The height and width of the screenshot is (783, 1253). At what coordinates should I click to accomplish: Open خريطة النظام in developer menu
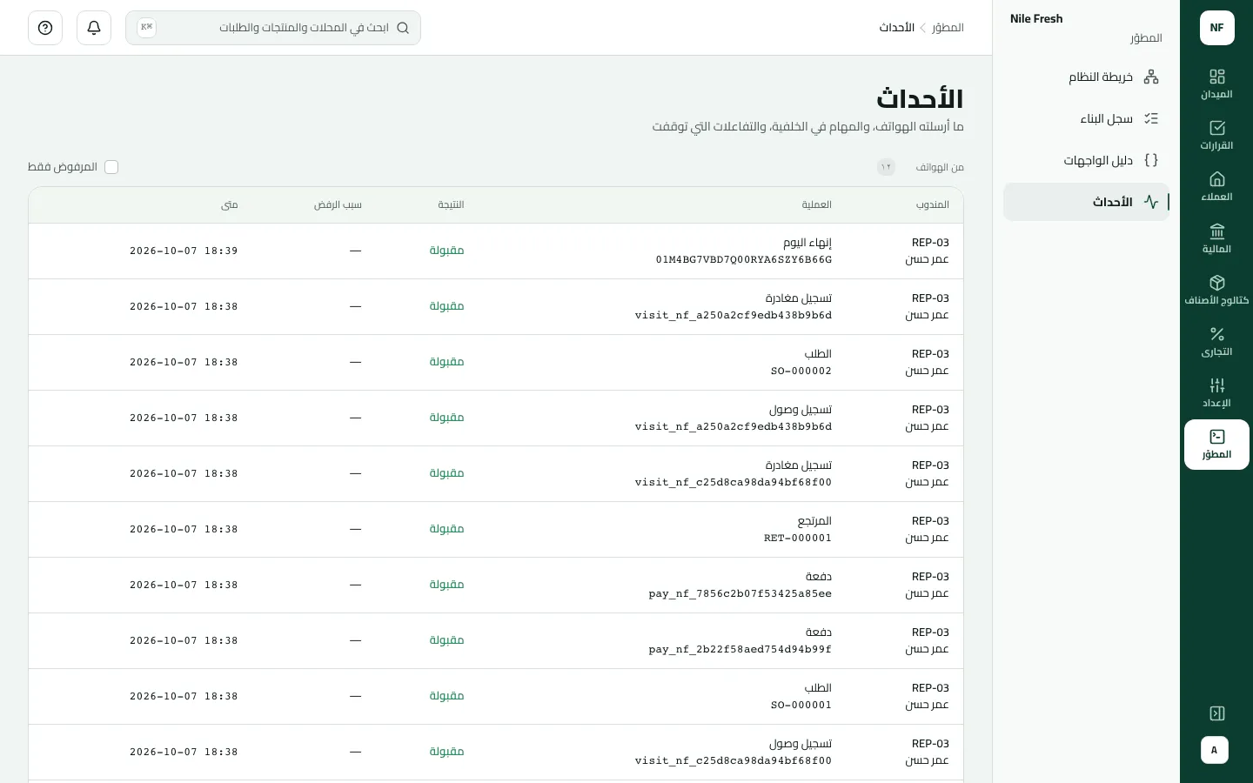coord(1086,77)
